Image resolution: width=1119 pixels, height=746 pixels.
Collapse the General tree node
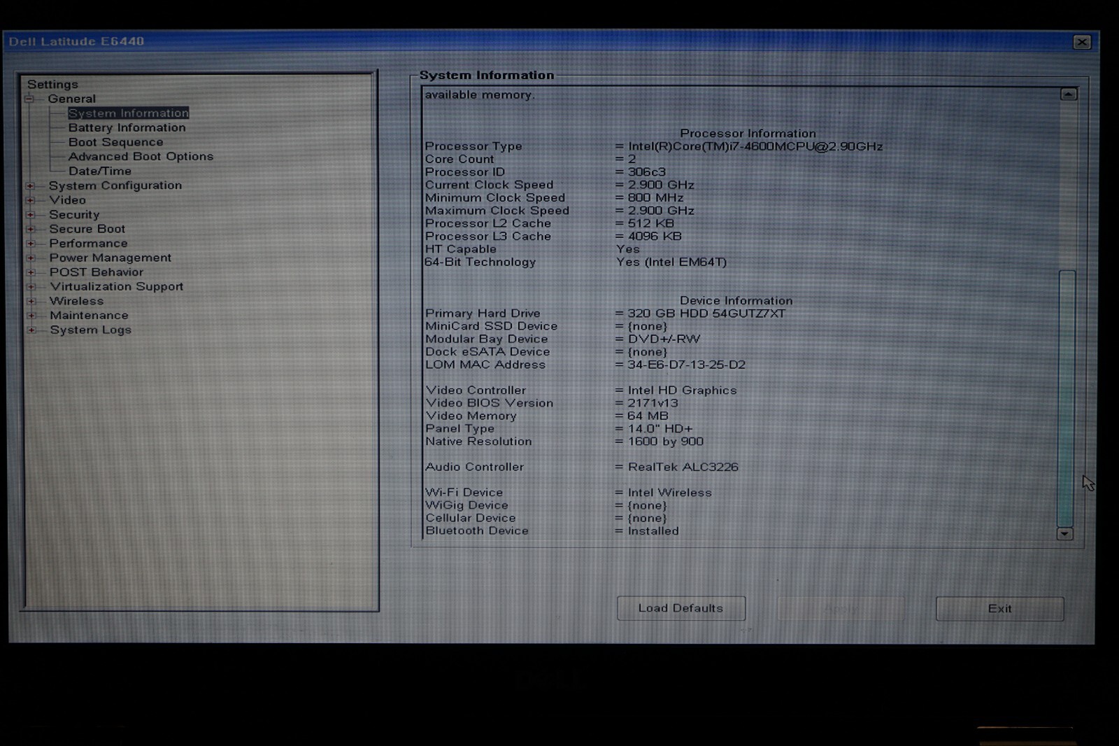pos(30,99)
